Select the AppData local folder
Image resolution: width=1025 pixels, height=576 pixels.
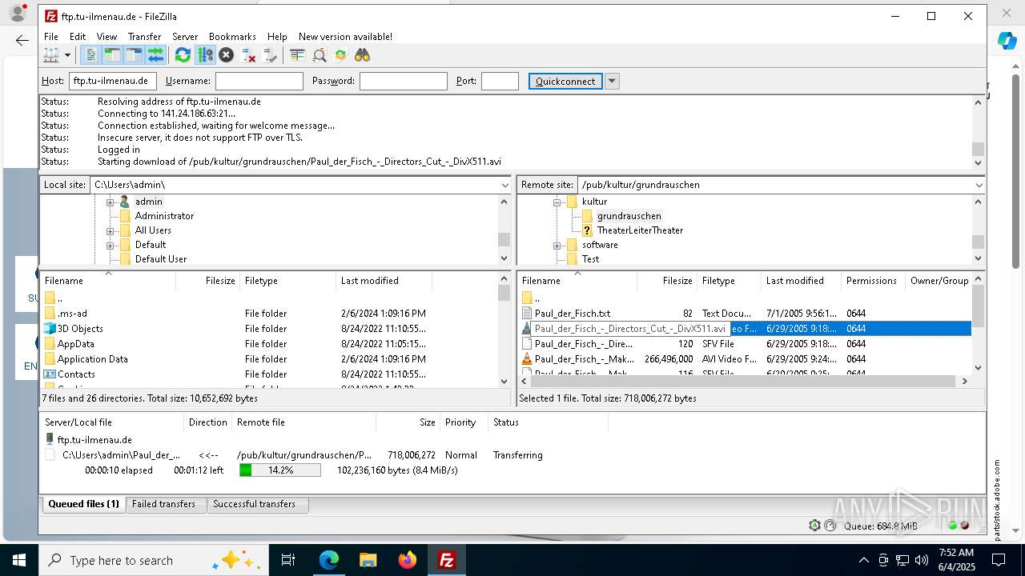click(75, 344)
